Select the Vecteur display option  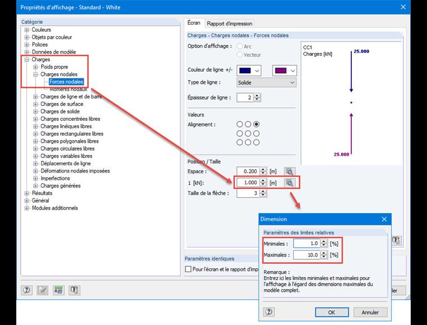point(240,55)
